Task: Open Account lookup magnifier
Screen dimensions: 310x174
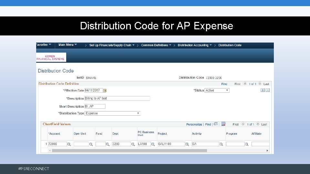Action: [69, 144]
